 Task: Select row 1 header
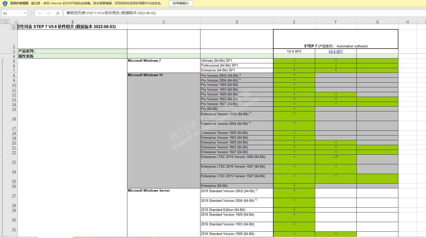(14, 27)
